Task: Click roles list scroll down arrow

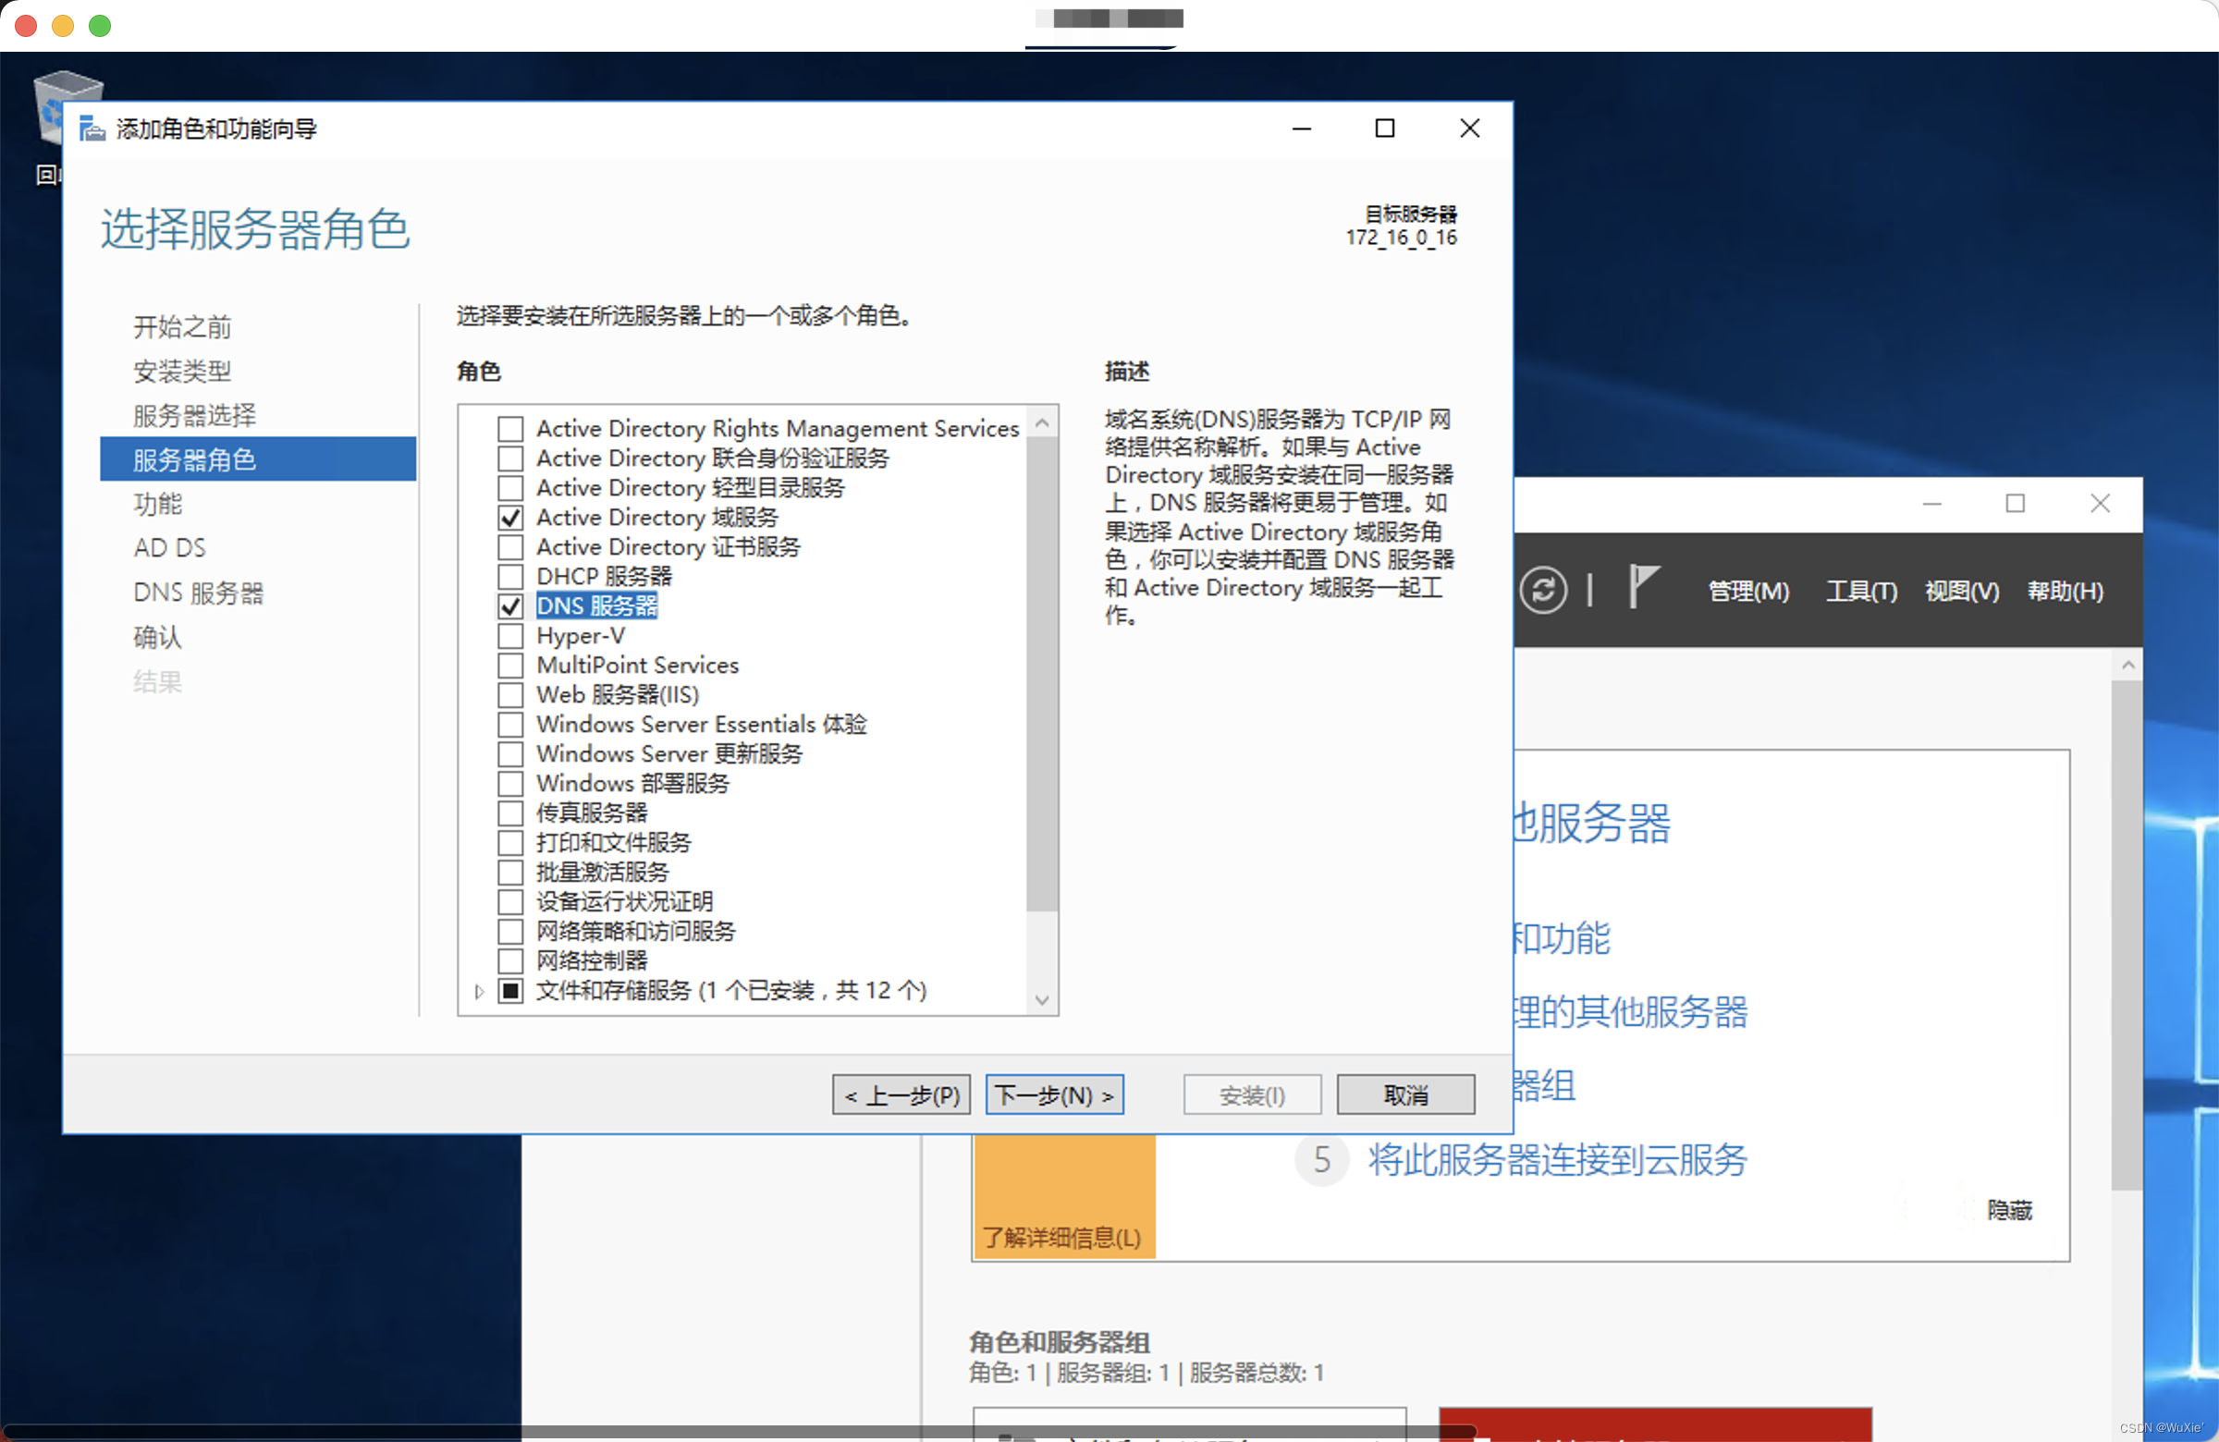Action: (1042, 1000)
